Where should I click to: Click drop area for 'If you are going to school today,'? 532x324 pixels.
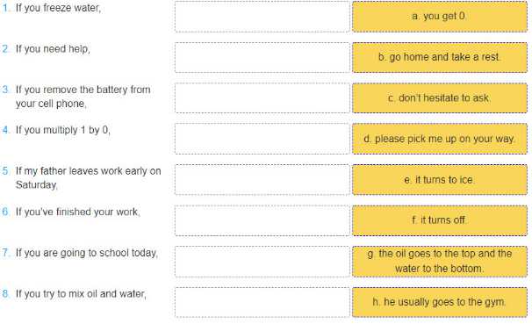262,262
